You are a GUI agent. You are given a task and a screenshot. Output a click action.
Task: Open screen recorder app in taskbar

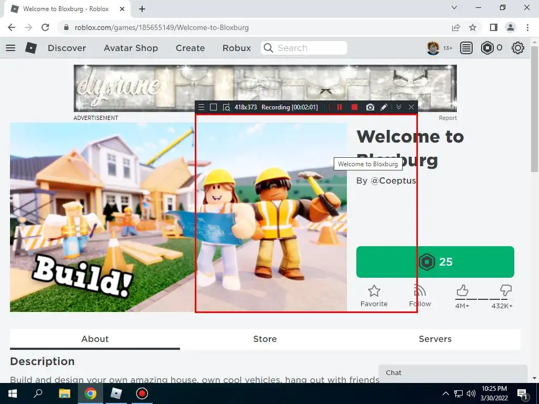(x=142, y=393)
